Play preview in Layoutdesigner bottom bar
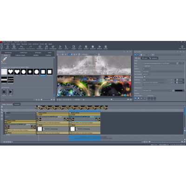This screenshot has width=186, height=186. click(x=58, y=100)
